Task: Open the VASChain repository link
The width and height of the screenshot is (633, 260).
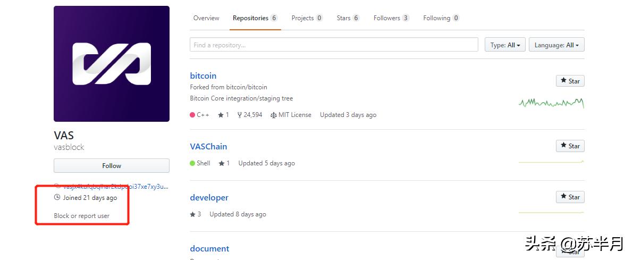Action: click(x=208, y=147)
